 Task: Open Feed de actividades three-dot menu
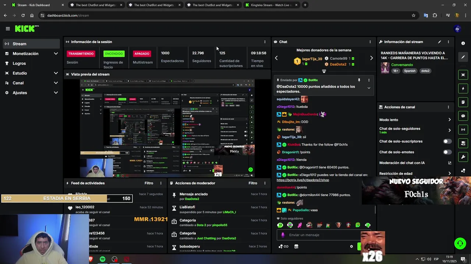(161, 183)
